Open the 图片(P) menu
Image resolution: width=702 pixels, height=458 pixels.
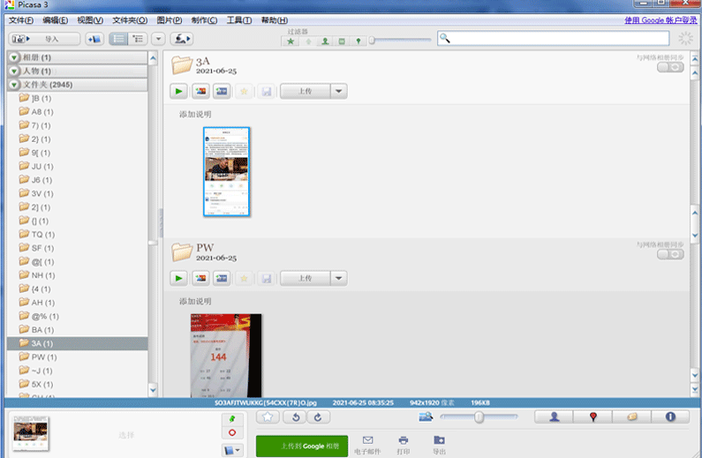pos(169,20)
